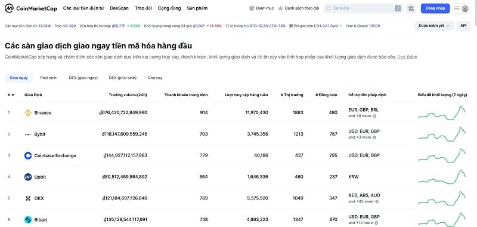The width and height of the screenshot is (477, 227).
Task: Click the BTC: 62.5% ETH: 7.6% dominance link
Action: tap(267, 26)
